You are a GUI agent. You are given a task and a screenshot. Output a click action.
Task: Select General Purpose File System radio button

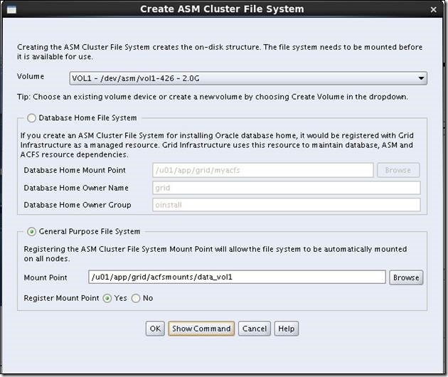tap(32, 231)
